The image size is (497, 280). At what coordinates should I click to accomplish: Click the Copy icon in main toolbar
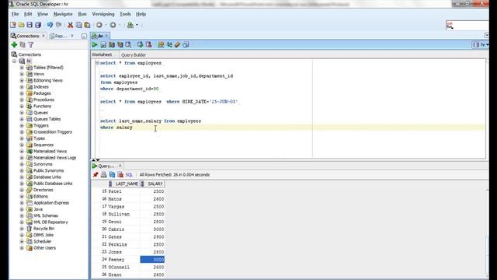78,25
